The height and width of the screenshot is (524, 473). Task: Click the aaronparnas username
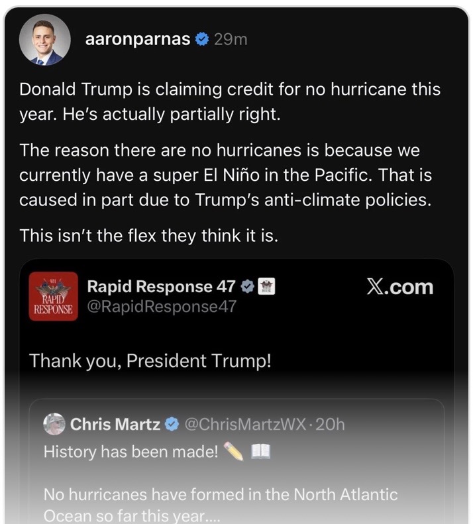pos(138,39)
